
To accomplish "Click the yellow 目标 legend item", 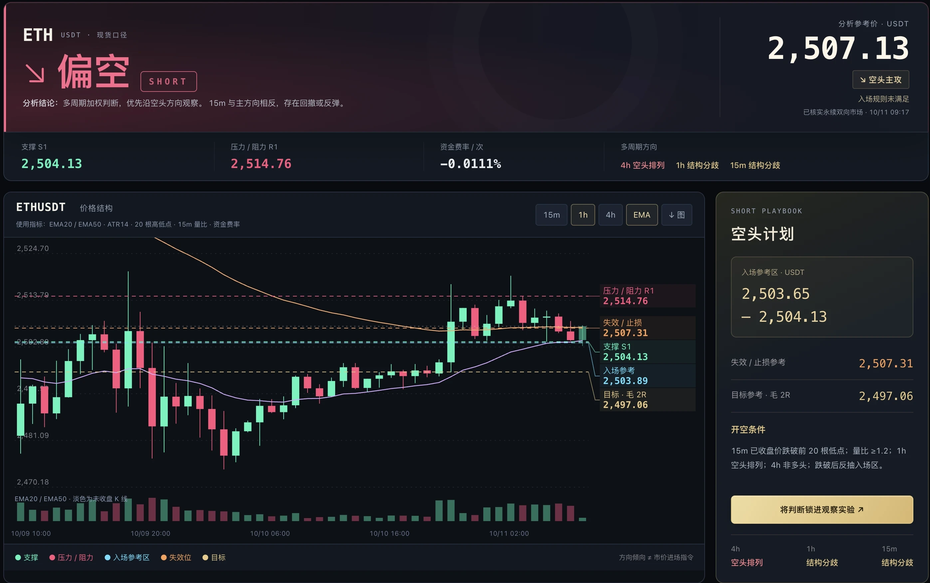I will (x=214, y=557).
